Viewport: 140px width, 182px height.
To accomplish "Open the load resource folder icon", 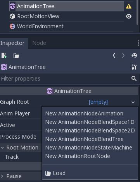I will (16, 56).
